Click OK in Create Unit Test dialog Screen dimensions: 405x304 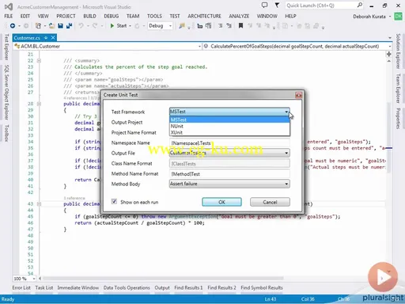coord(221,202)
